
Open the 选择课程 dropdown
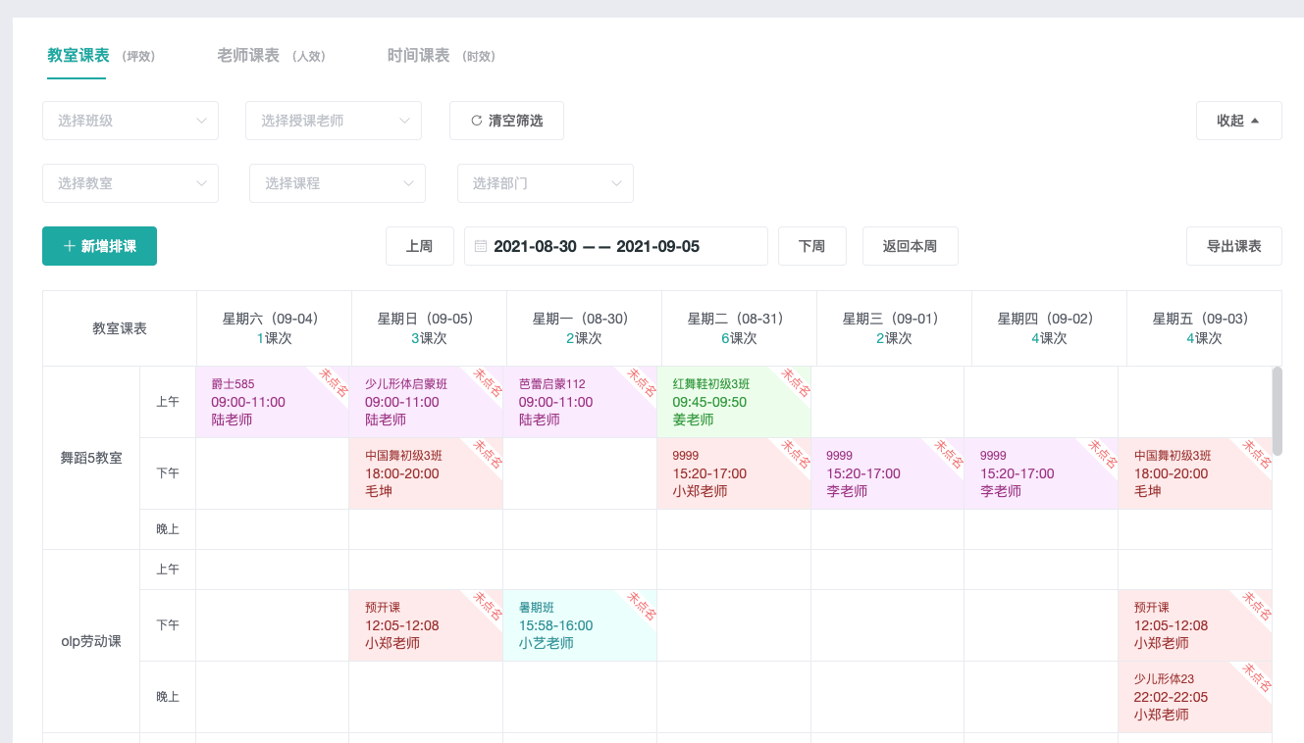click(338, 183)
